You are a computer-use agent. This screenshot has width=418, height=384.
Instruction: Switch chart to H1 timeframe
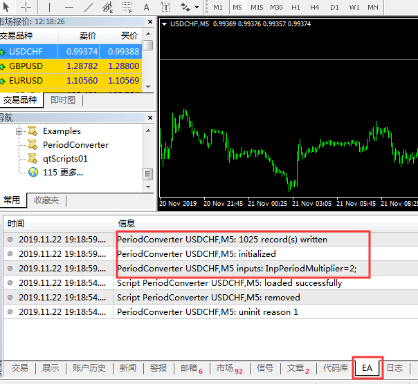[x=296, y=7]
